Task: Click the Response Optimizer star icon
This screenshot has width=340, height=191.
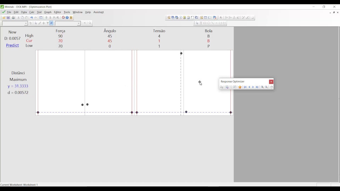Action: pyautogui.click(x=240, y=87)
